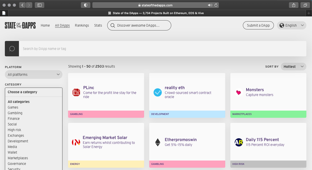Click the pink GAMBLING tag on PLinc
Viewport: 312px width, 170px height.
coord(106,114)
